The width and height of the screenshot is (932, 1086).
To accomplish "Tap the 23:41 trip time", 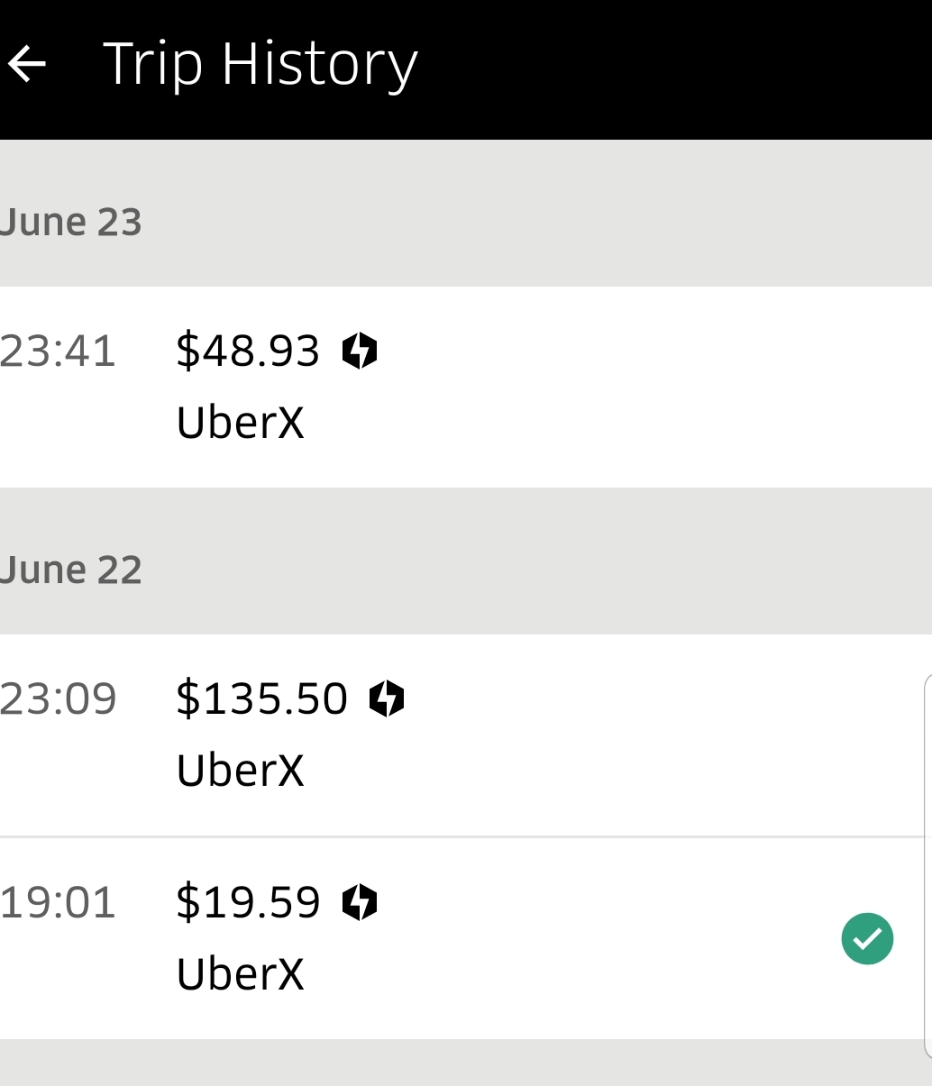I will point(59,351).
